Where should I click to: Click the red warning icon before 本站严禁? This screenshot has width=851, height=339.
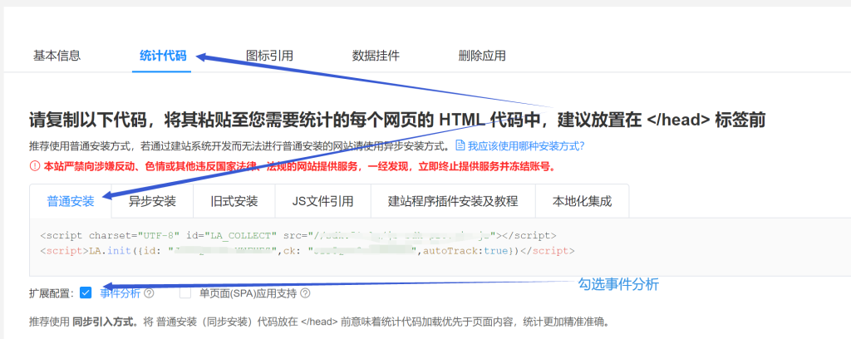(33, 166)
